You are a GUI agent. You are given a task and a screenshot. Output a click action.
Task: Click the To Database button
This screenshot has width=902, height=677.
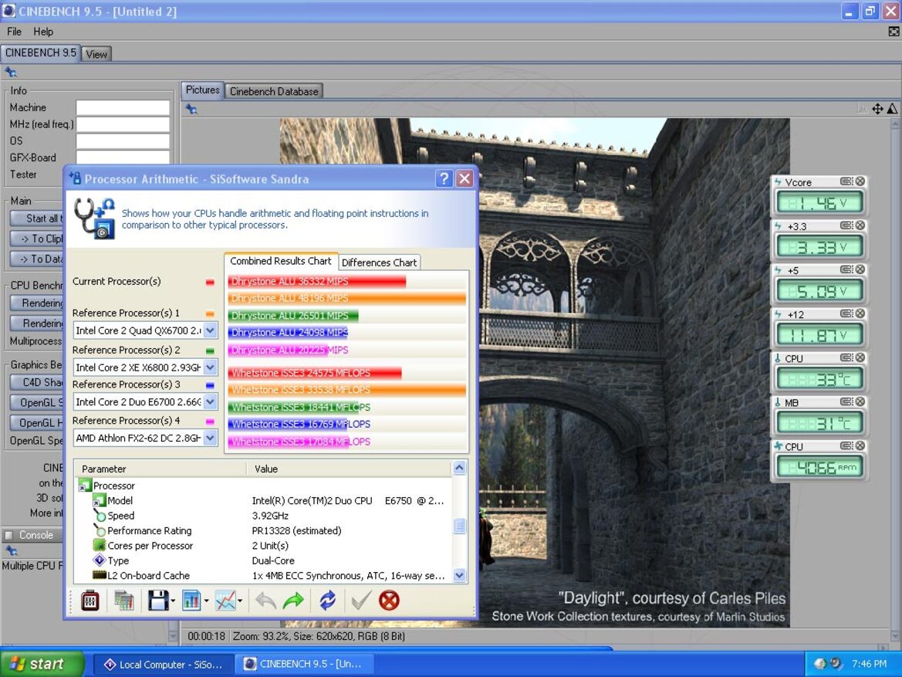click(x=37, y=259)
